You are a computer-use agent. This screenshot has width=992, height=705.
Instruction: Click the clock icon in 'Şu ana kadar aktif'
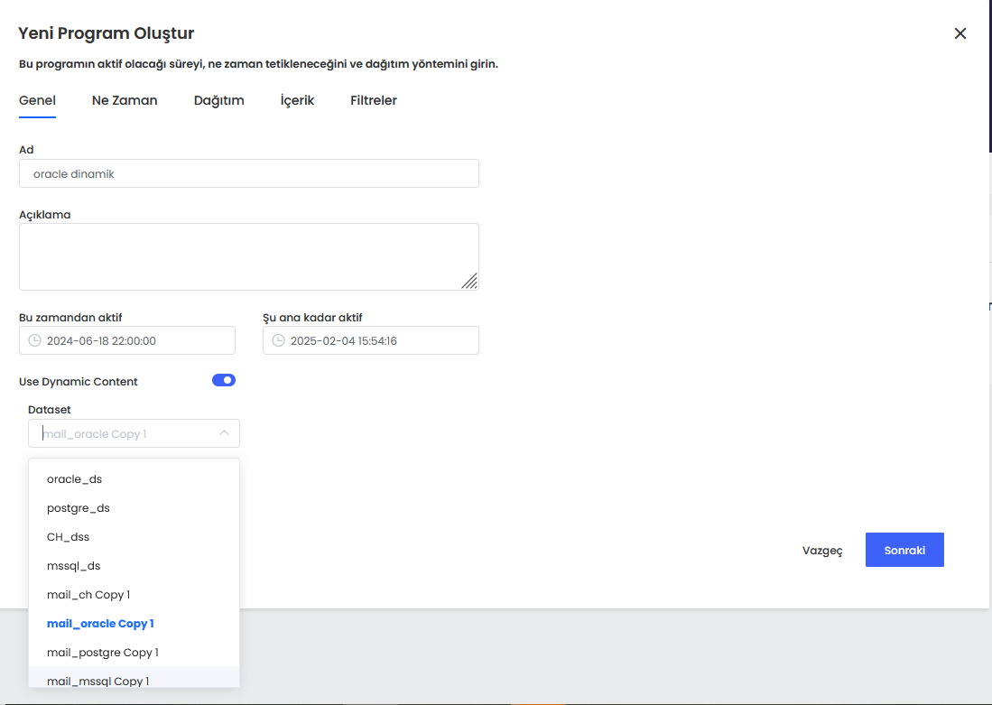[279, 340]
